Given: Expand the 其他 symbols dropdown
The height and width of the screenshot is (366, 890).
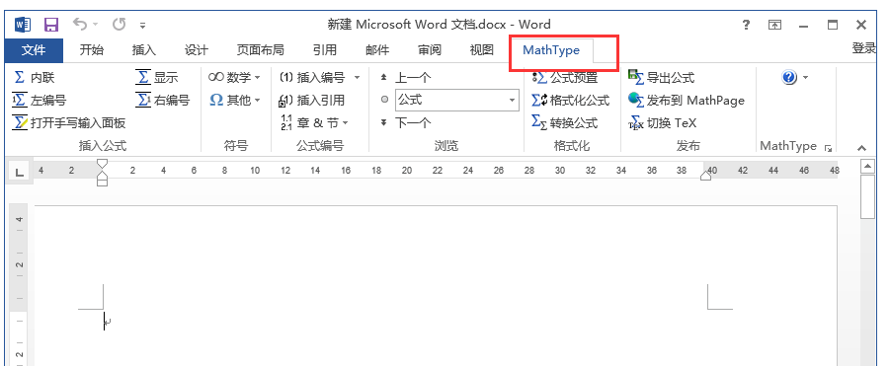Looking at the screenshot, I should tap(234, 101).
